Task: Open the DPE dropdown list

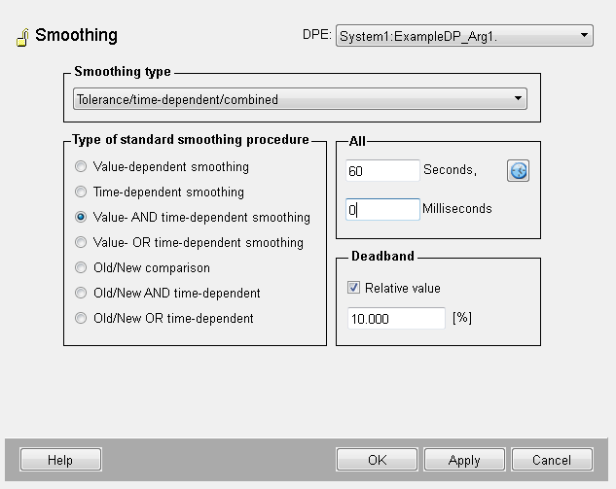Action: 463,36
